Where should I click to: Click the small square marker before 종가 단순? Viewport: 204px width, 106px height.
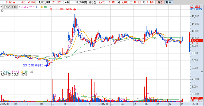[x=19, y=7]
